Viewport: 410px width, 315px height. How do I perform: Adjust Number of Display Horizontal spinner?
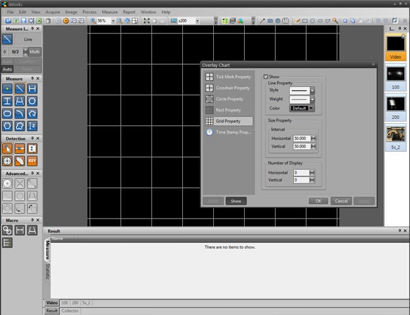[x=312, y=173]
